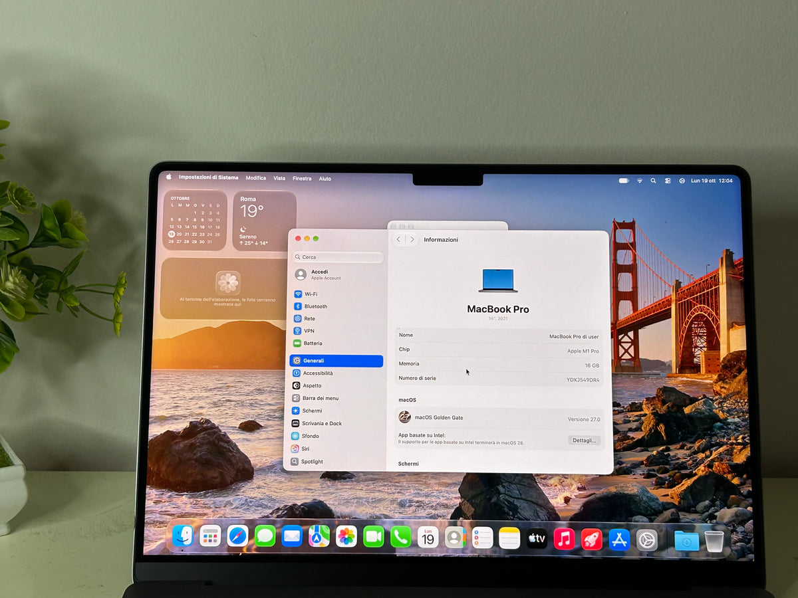The width and height of the screenshot is (798, 598).
Task: Open Spotlight search magnifier in menu bar
Action: pyautogui.click(x=654, y=181)
